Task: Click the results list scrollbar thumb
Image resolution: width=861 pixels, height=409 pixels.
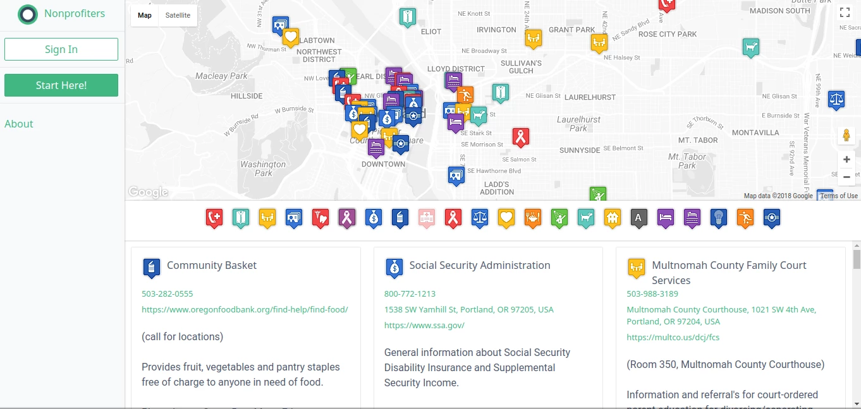Action: click(x=857, y=259)
